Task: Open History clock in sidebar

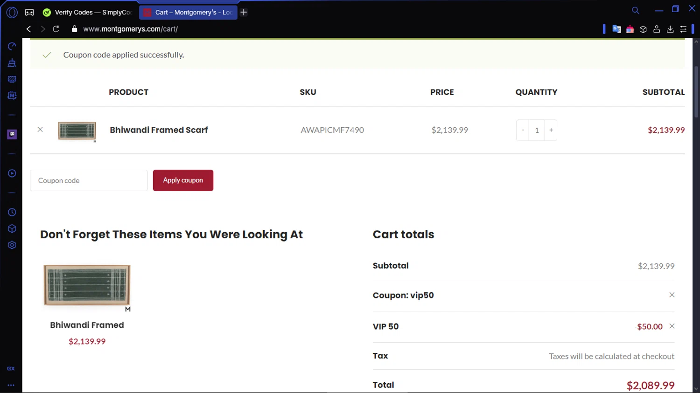Action: [12, 212]
